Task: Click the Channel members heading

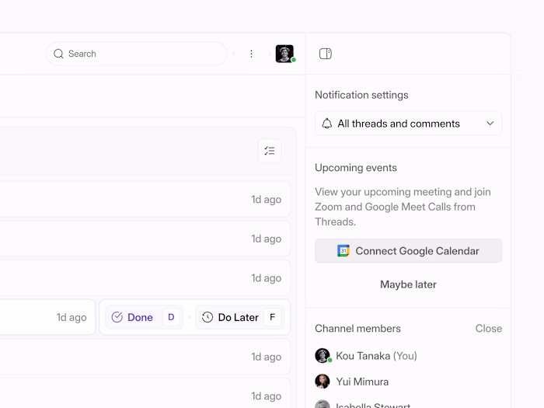Action: (x=357, y=329)
